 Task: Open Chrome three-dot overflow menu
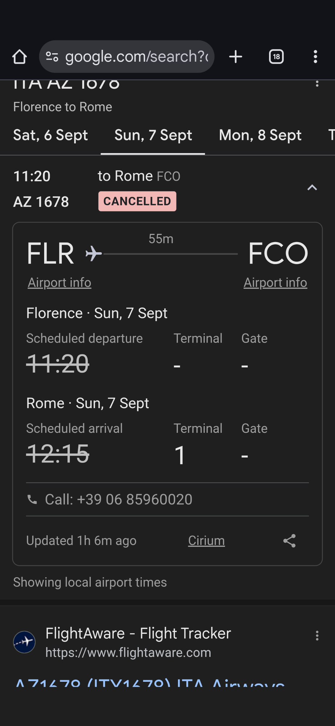click(315, 57)
